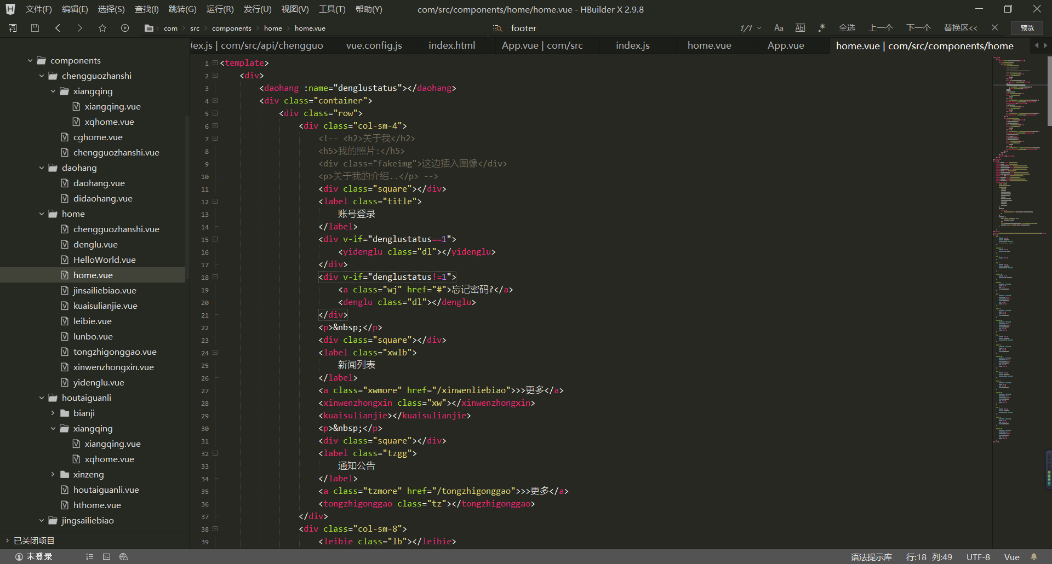The image size is (1052, 564).
Task: Click 上一个 to find previous match
Action: (881, 28)
